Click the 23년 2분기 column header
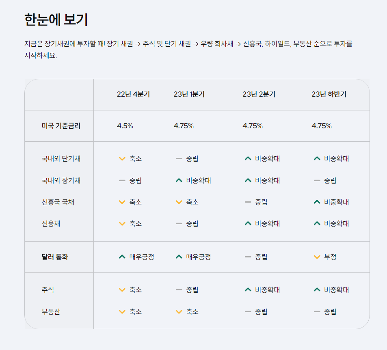Viewport: 387px width, 350px height. point(259,94)
